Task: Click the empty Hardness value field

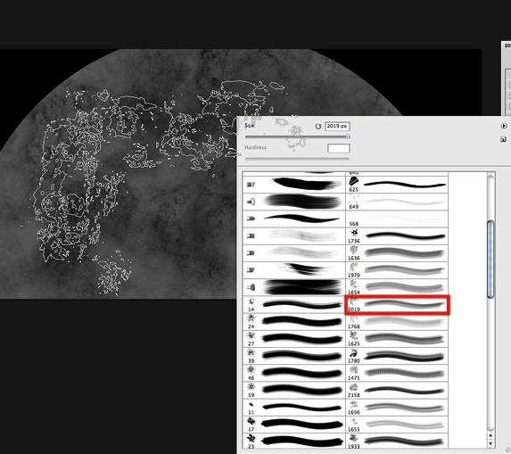Action: [x=339, y=149]
